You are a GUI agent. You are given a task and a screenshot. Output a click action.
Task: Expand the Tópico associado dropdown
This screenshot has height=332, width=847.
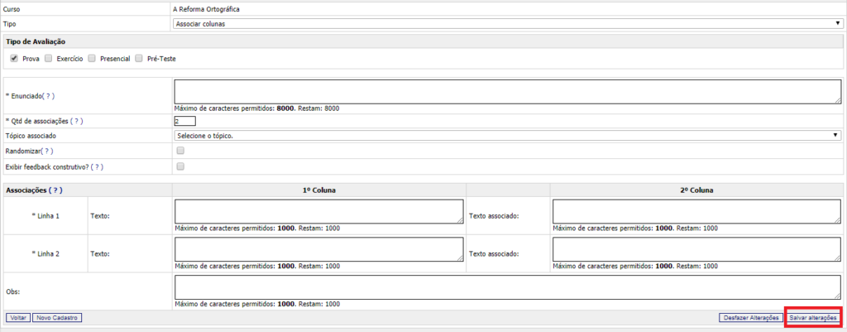pyautogui.click(x=507, y=136)
